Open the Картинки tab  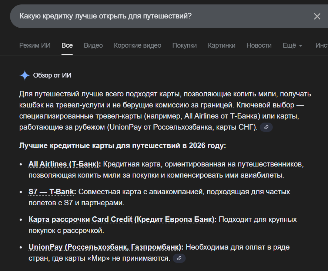(x=221, y=45)
